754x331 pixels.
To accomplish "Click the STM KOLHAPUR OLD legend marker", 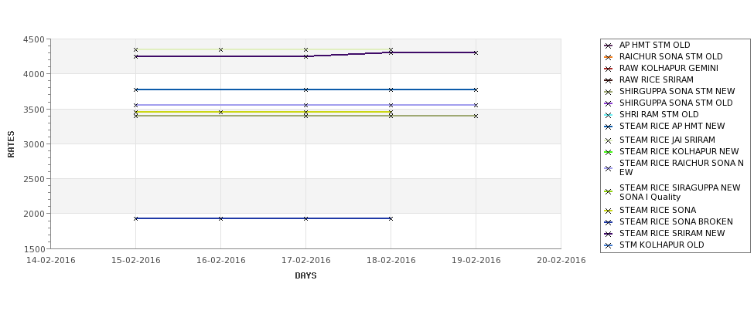I will point(609,245).
